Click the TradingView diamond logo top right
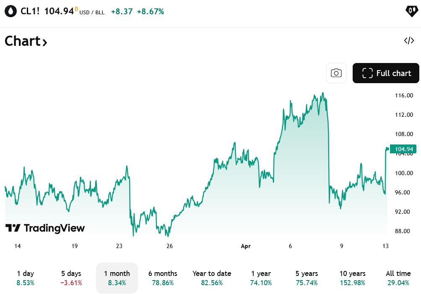This screenshot has width=421, height=294. click(411, 11)
